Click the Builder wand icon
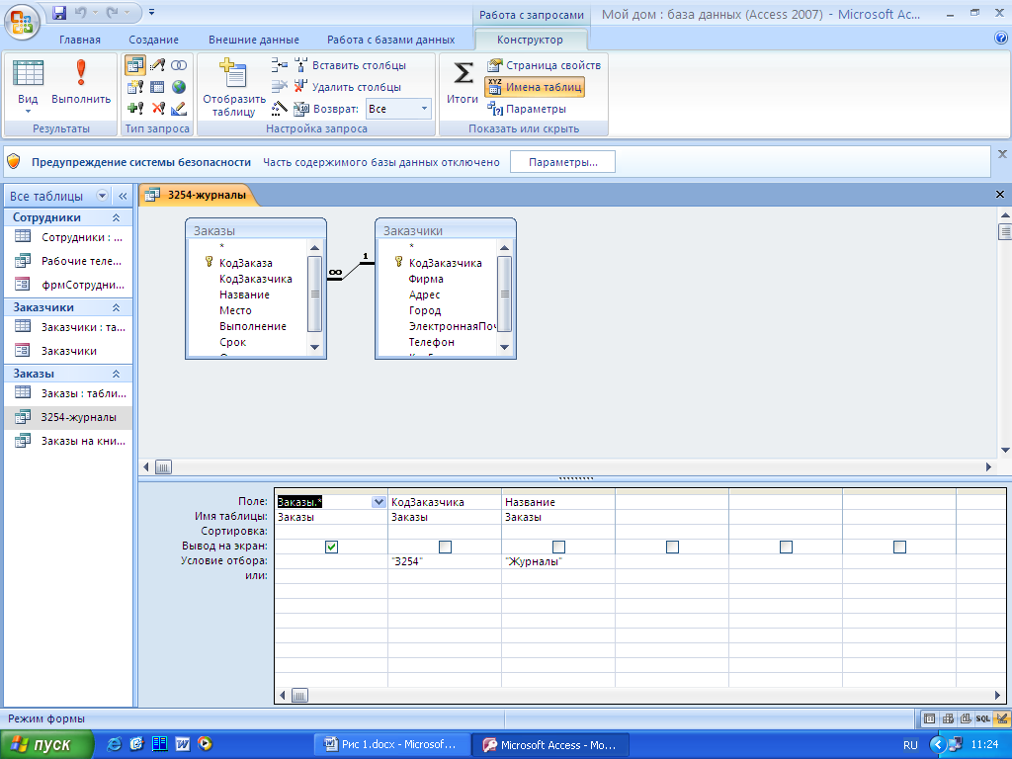 (x=279, y=109)
